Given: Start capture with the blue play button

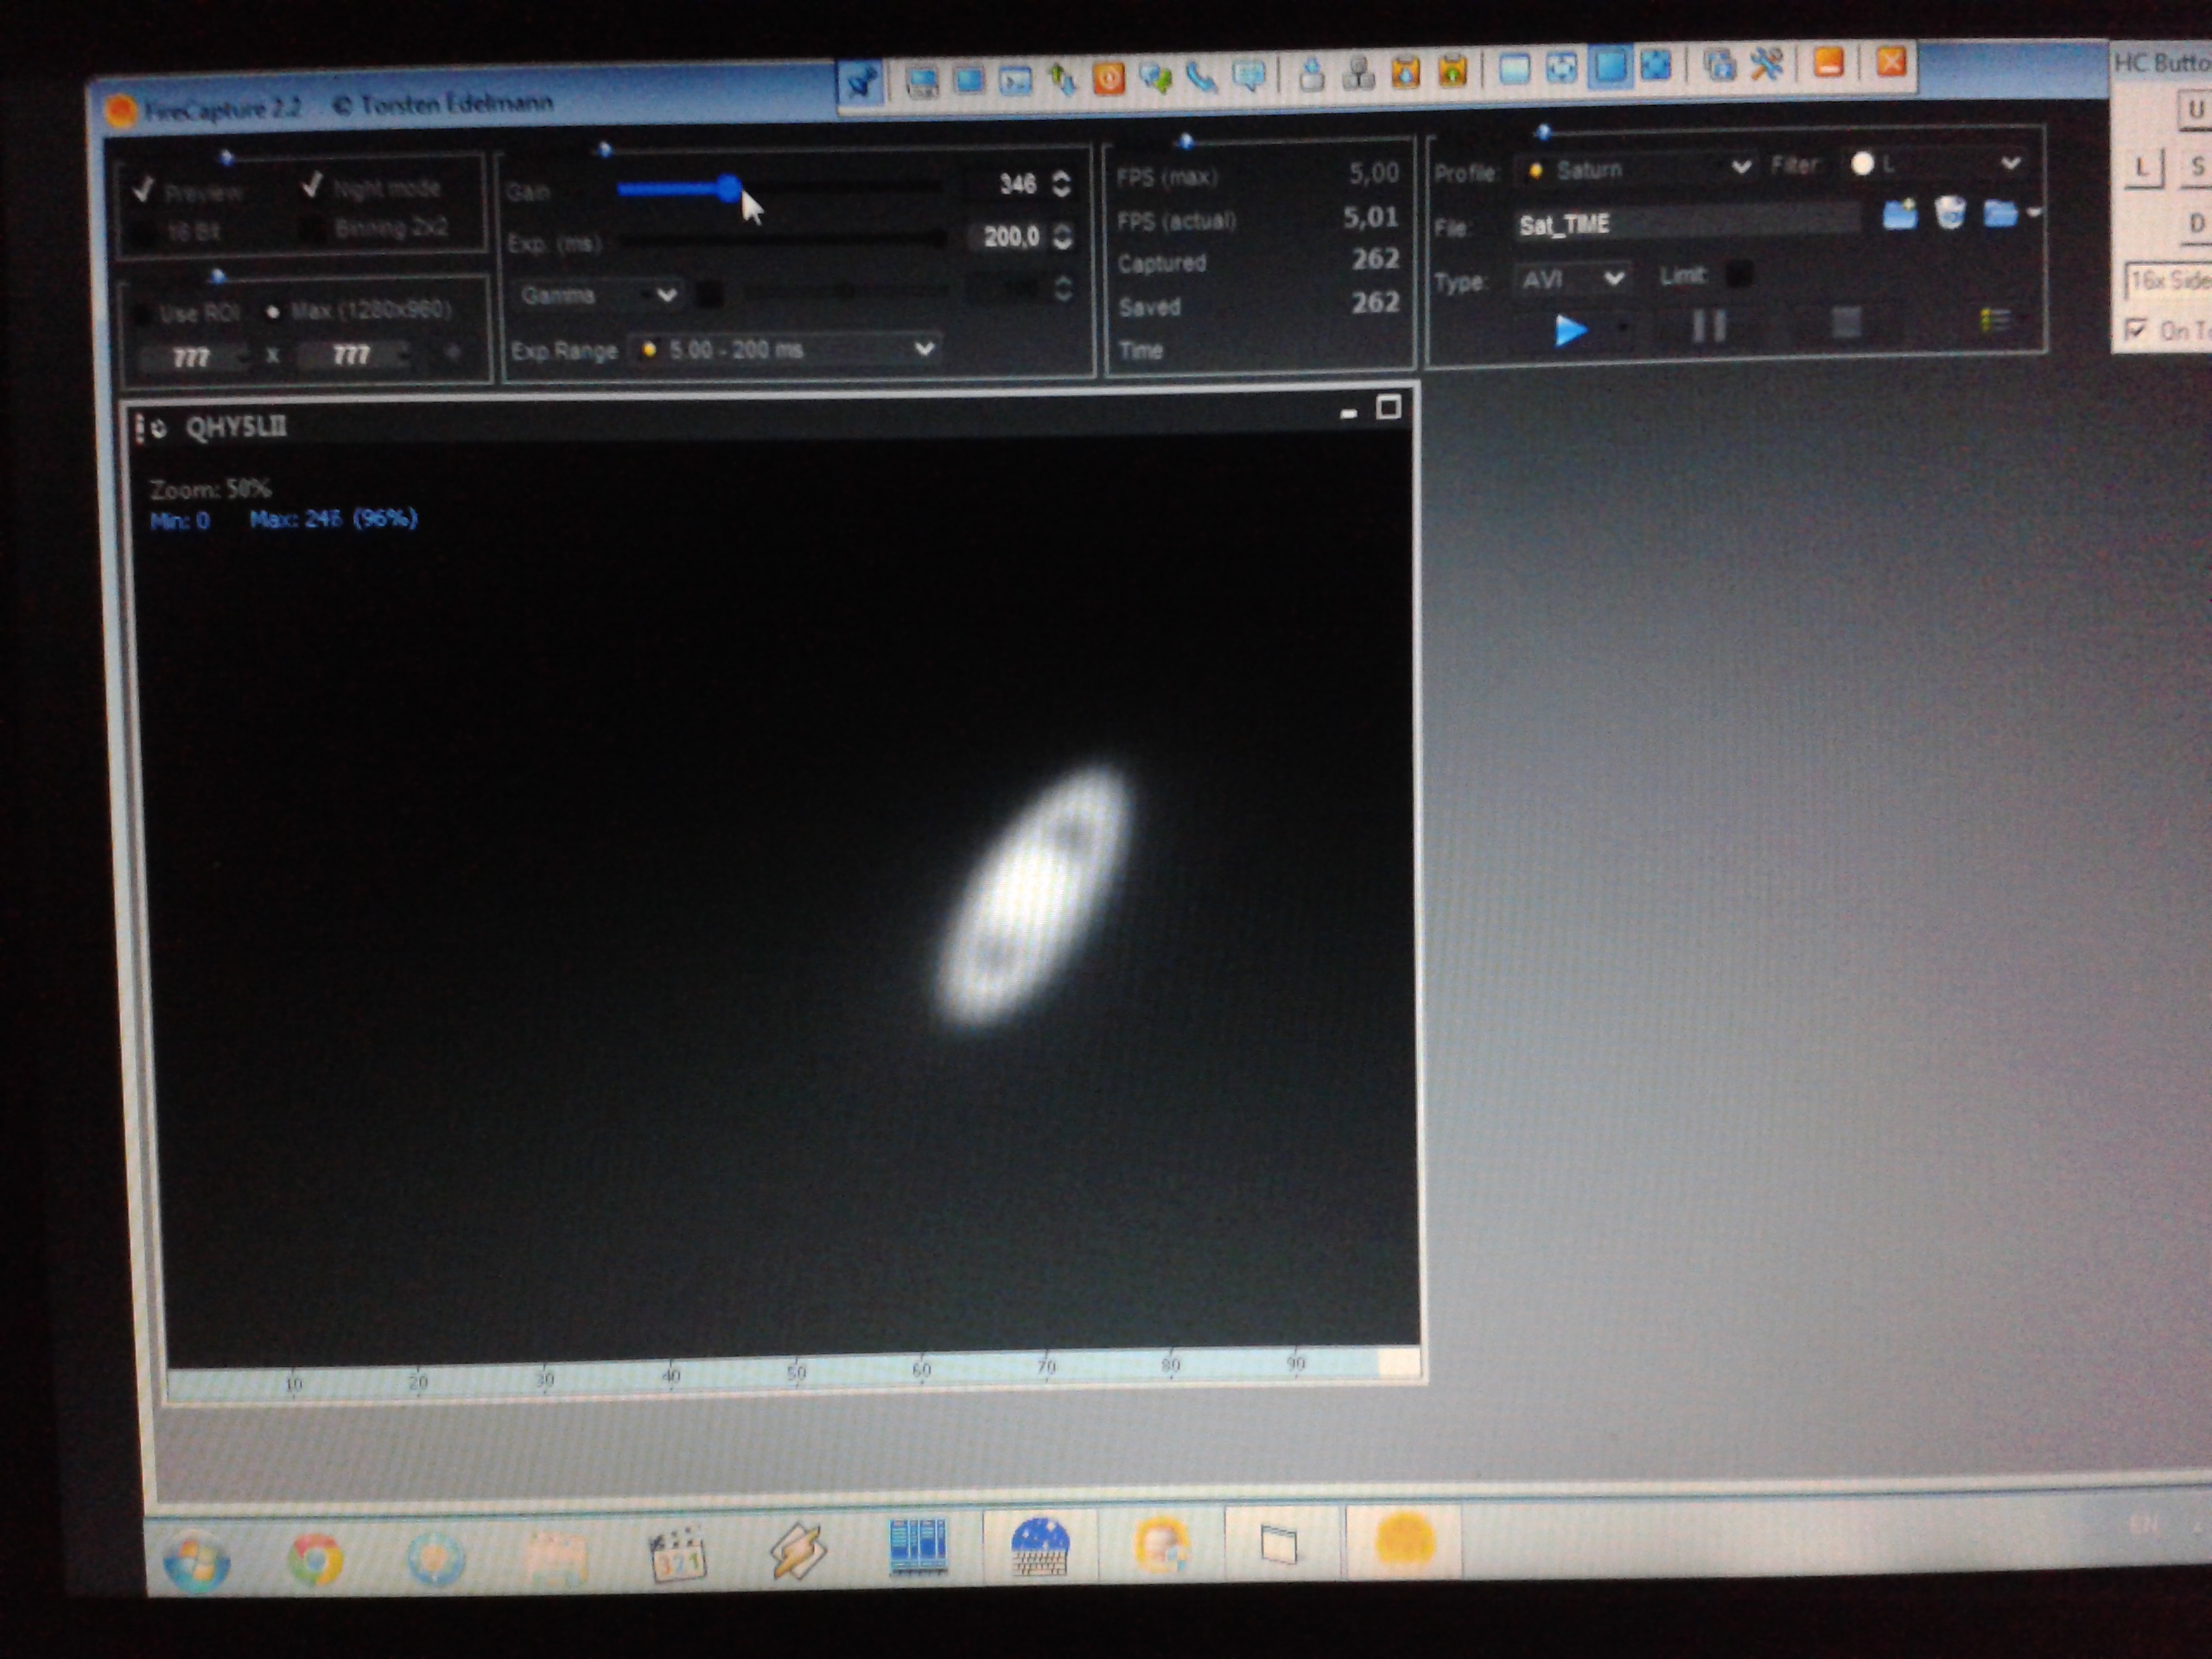Looking at the screenshot, I should 1570,330.
